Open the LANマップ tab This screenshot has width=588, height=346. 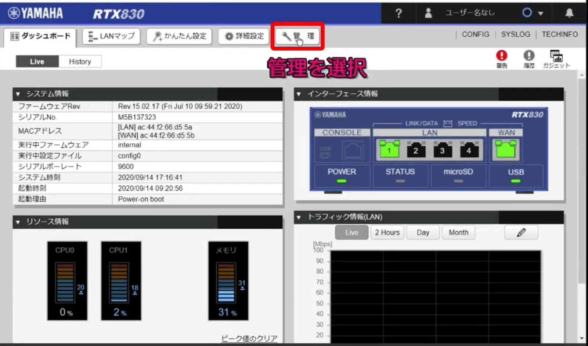(x=111, y=36)
